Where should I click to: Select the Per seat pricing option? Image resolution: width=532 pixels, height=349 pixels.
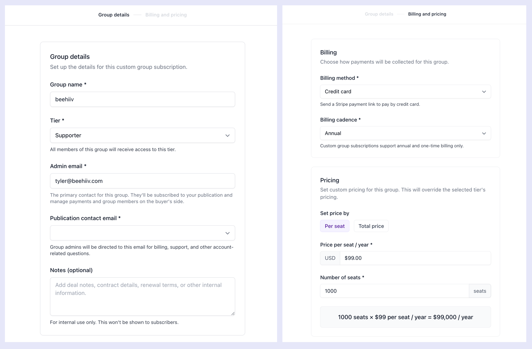334,226
